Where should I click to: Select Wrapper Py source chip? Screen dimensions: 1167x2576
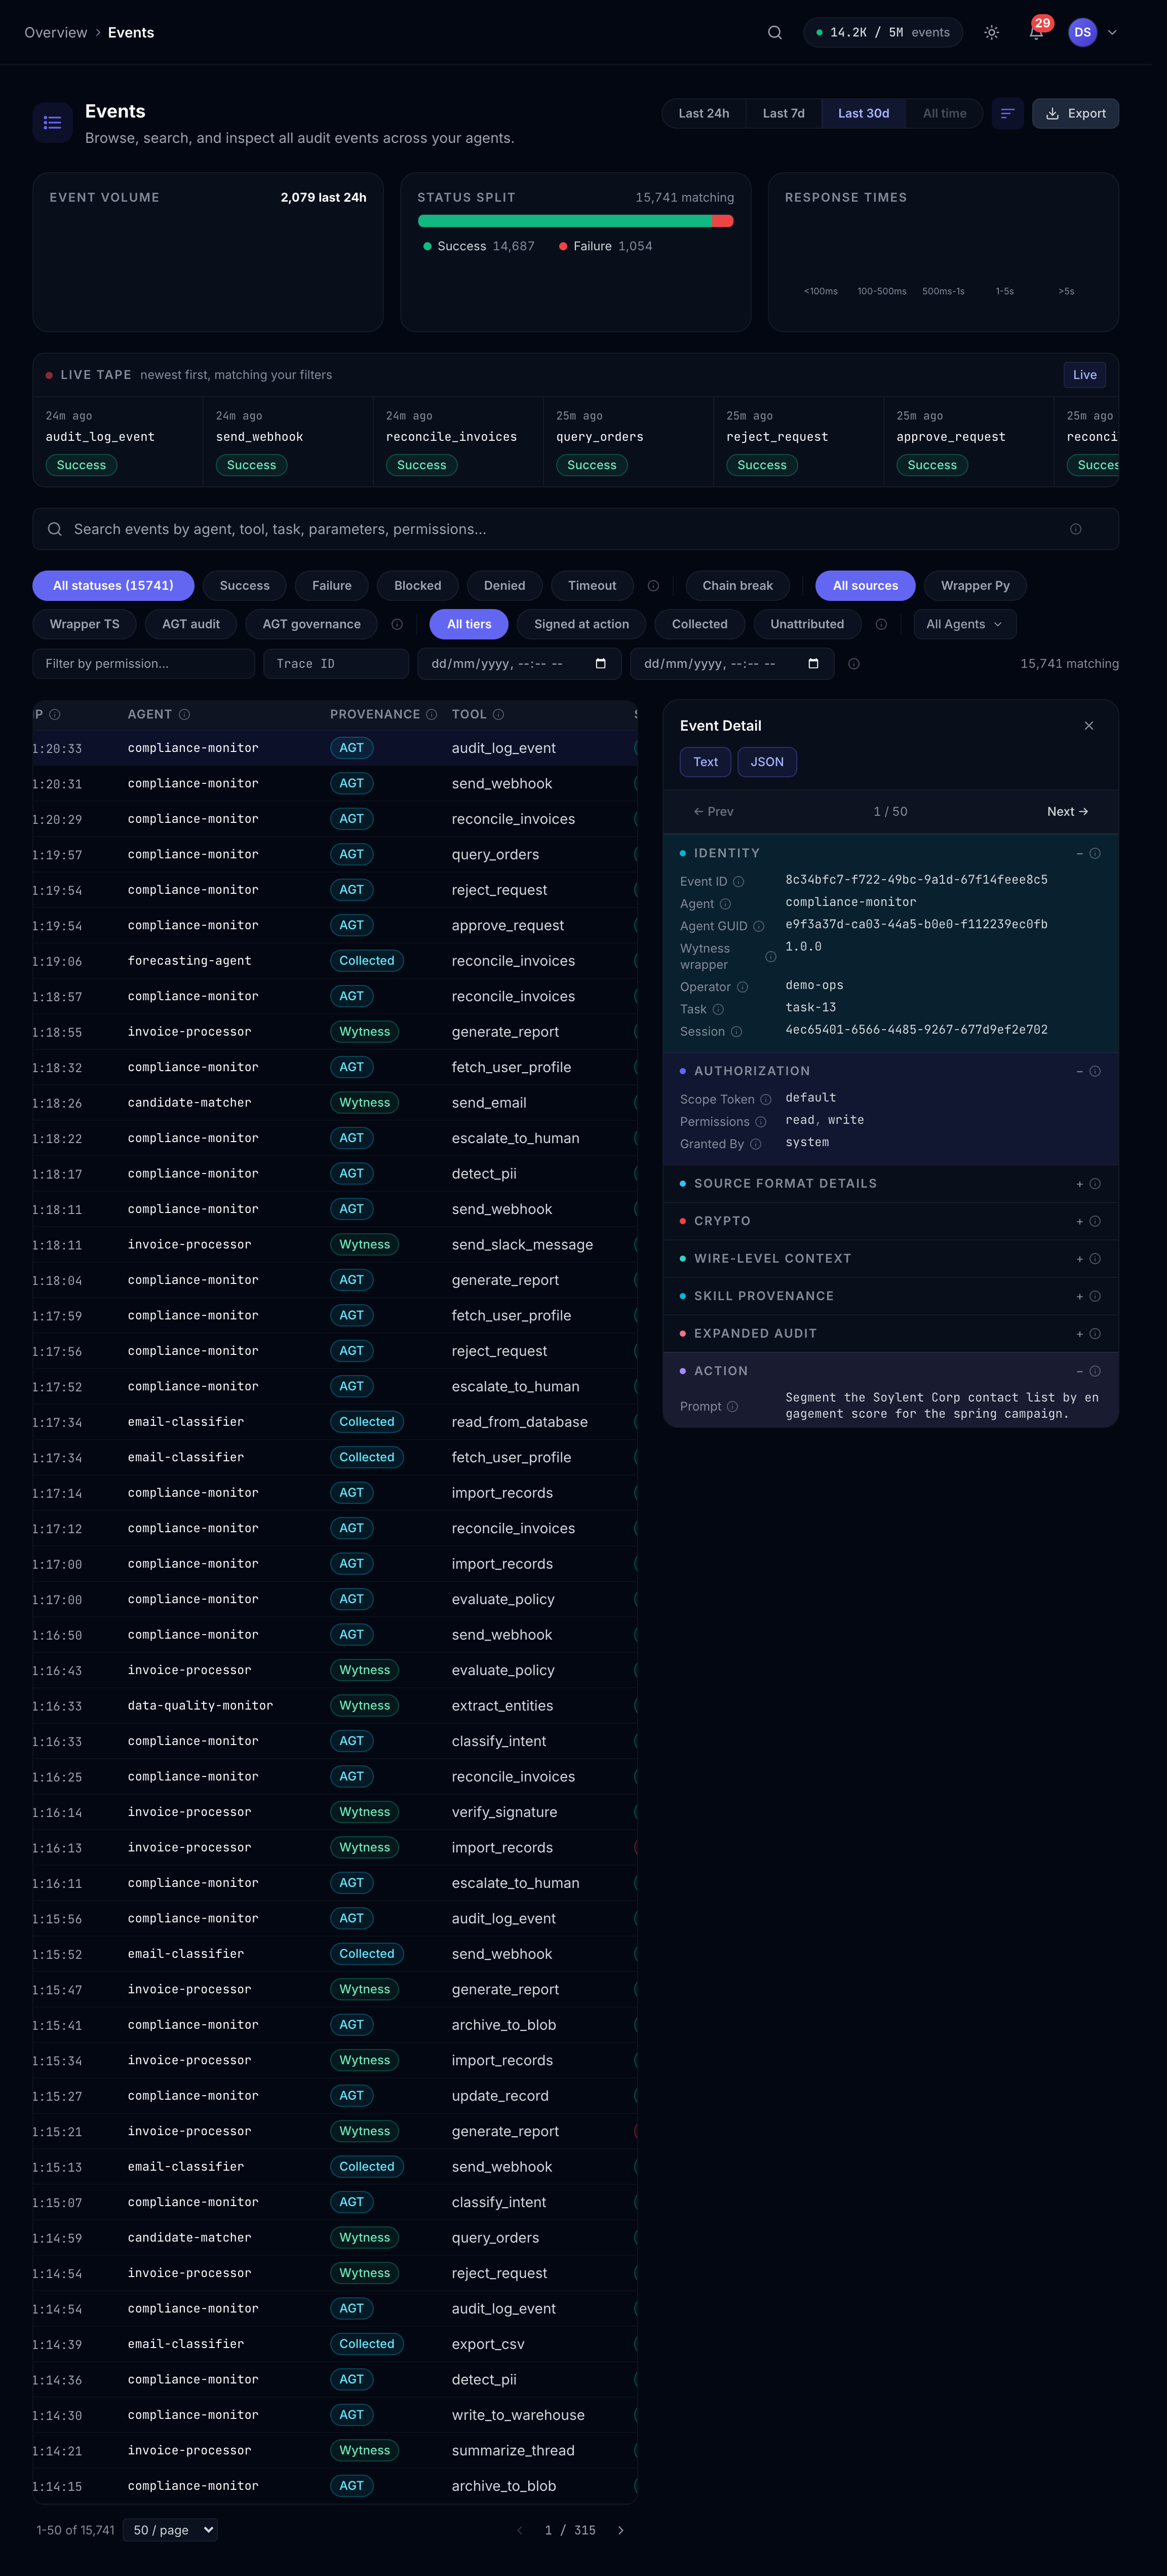[975, 586]
